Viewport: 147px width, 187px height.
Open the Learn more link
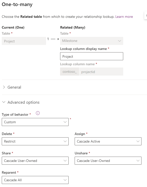pos(124,17)
